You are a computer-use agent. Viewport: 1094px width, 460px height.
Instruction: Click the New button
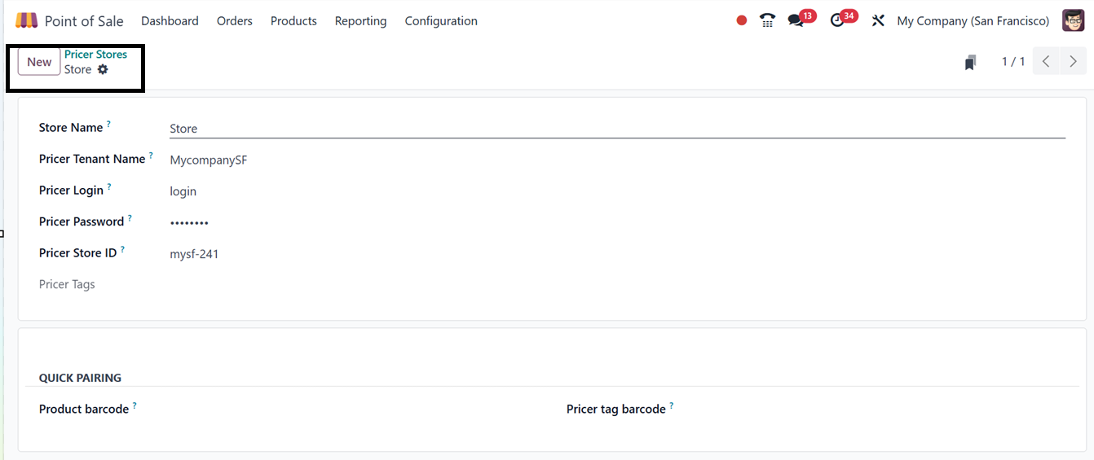[39, 62]
